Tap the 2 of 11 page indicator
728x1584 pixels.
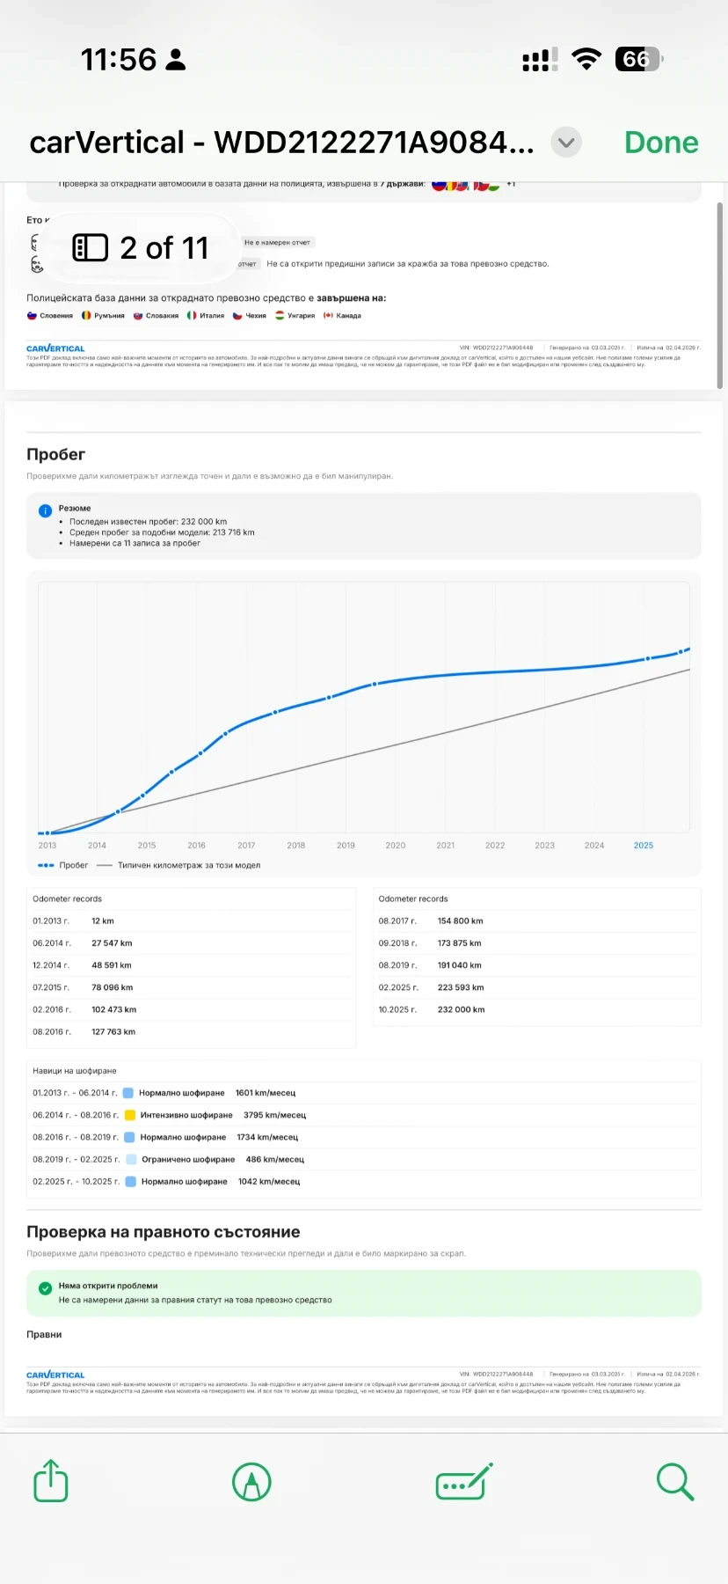coord(164,248)
